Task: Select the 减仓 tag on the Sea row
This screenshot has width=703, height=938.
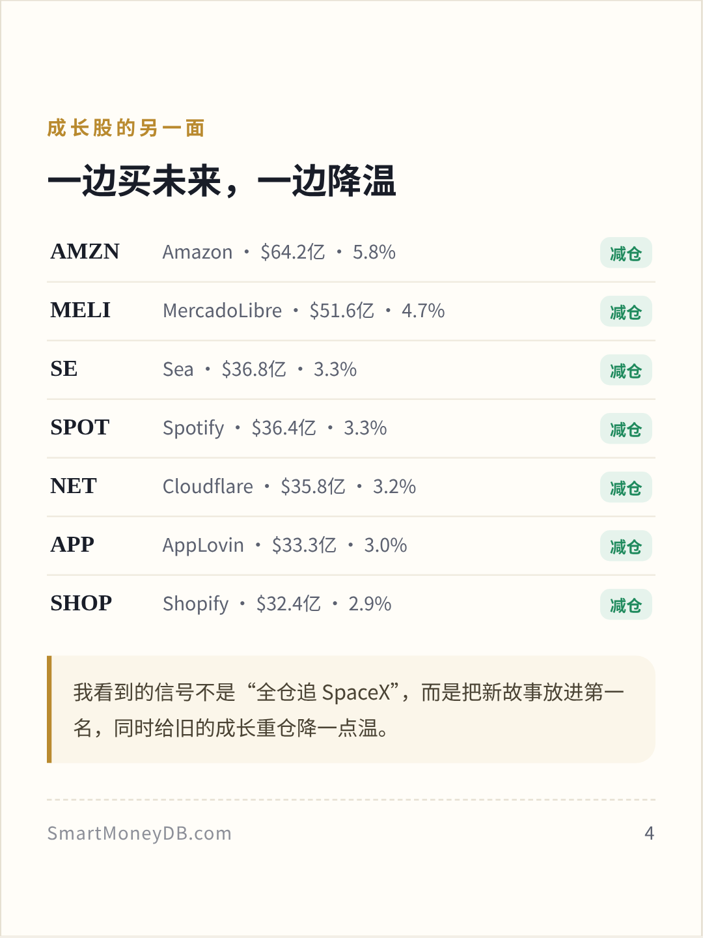Action: (626, 370)
